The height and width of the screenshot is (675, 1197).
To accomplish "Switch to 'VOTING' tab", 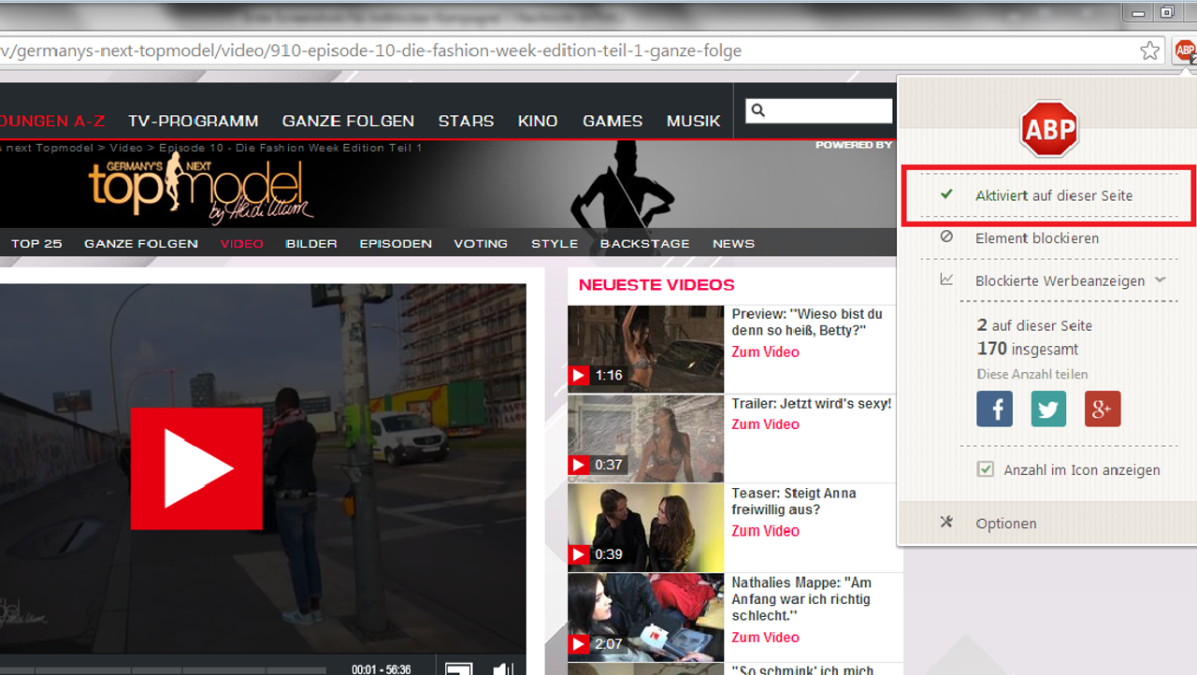I will click(481, 243).
